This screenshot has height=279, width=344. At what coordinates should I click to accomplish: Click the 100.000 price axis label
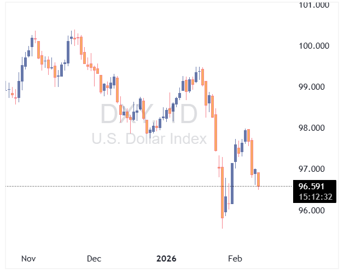314,46
